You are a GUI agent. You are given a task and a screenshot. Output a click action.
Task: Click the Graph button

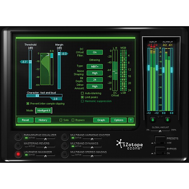tap(101, 120)
